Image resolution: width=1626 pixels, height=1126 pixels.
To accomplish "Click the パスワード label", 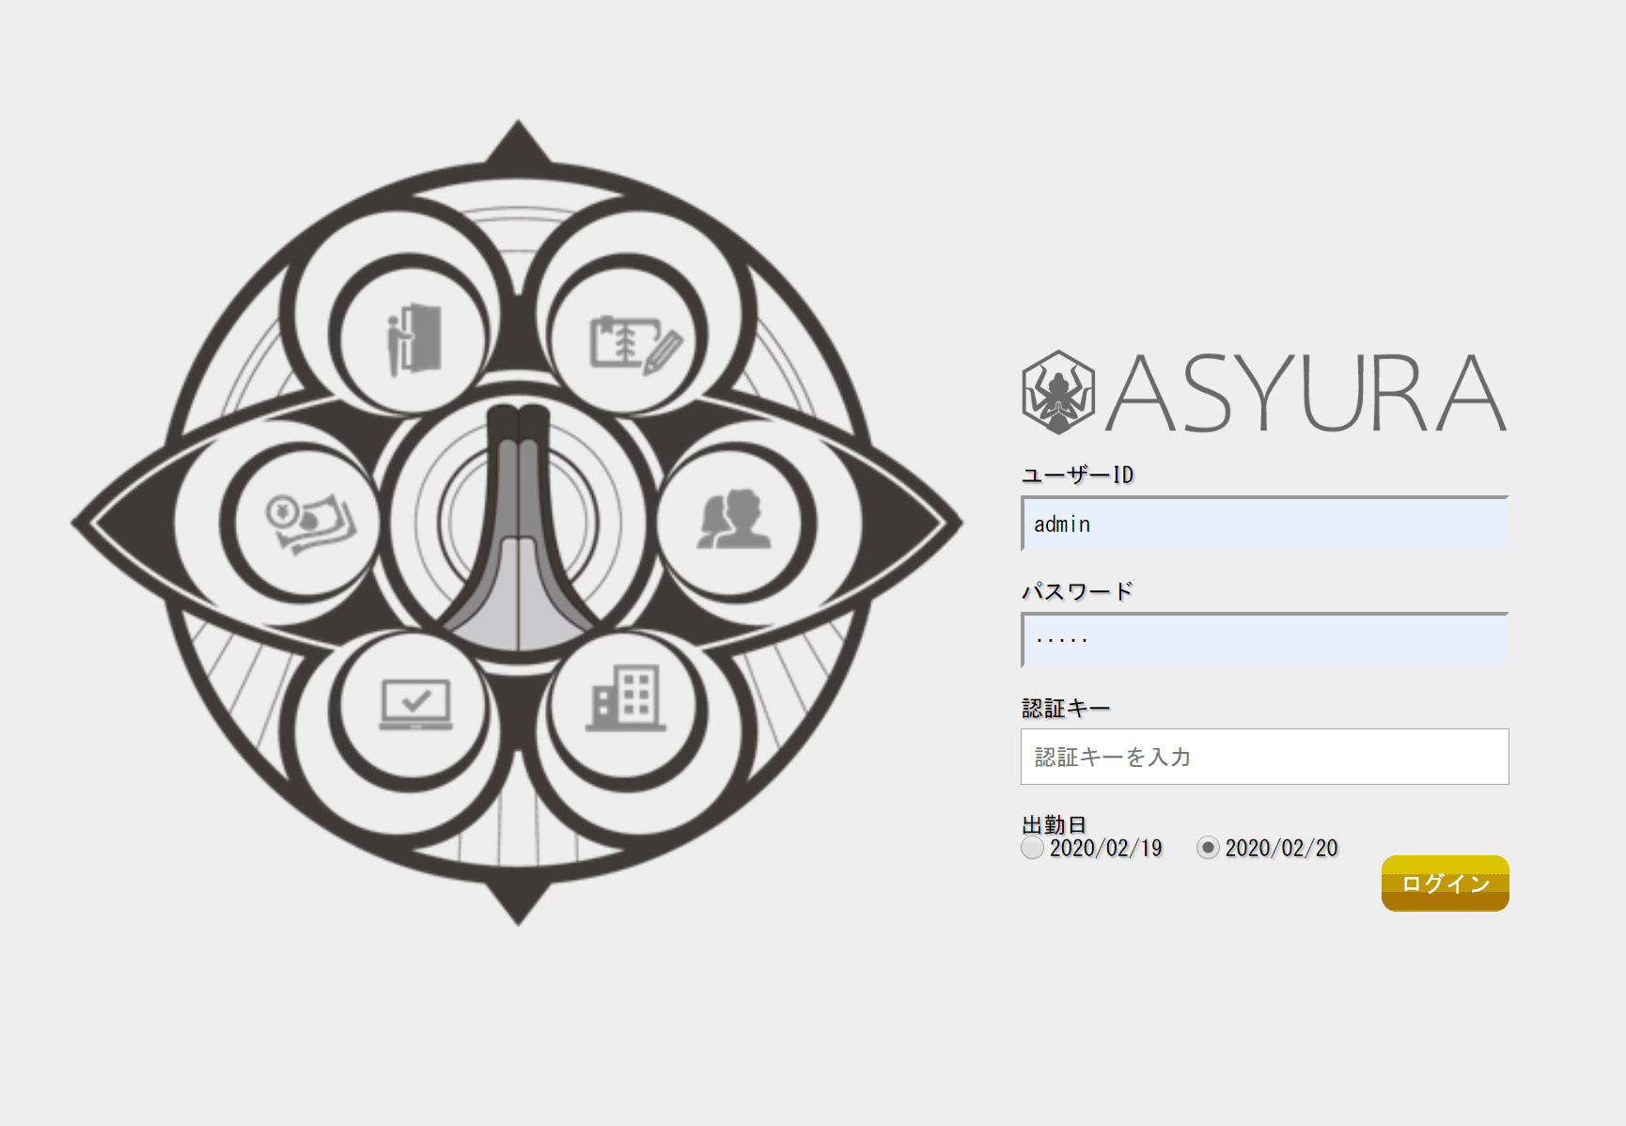I will tap(1077, 591).
